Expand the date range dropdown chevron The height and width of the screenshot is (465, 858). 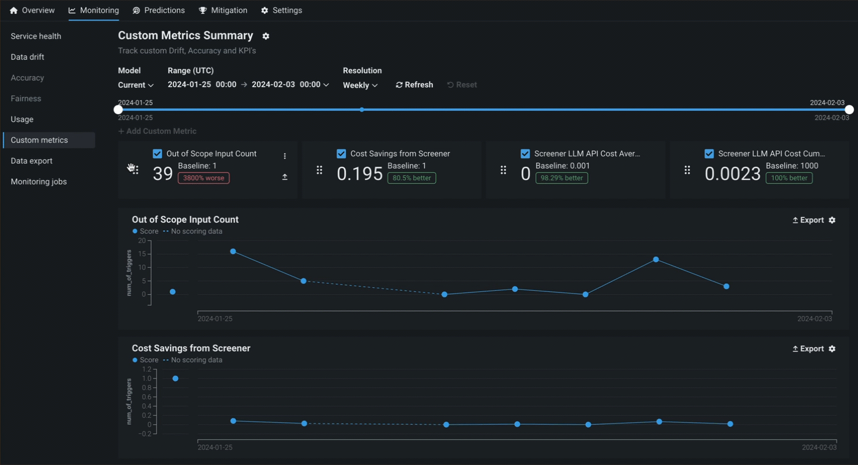point(326,85)
